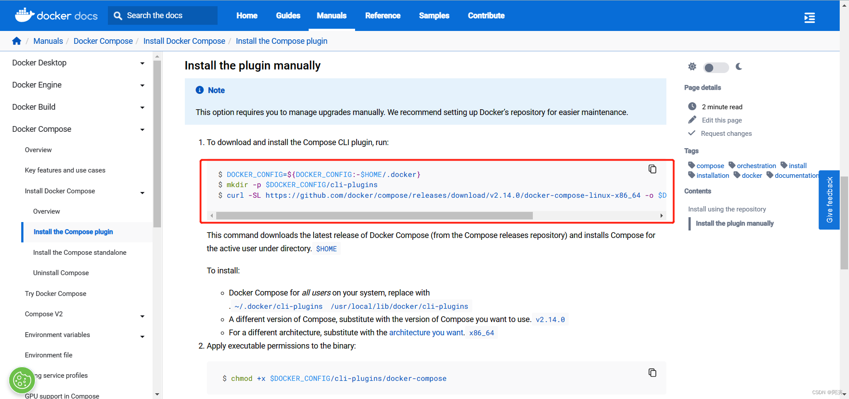Click the tag icon beside documentation

[770, 175]
